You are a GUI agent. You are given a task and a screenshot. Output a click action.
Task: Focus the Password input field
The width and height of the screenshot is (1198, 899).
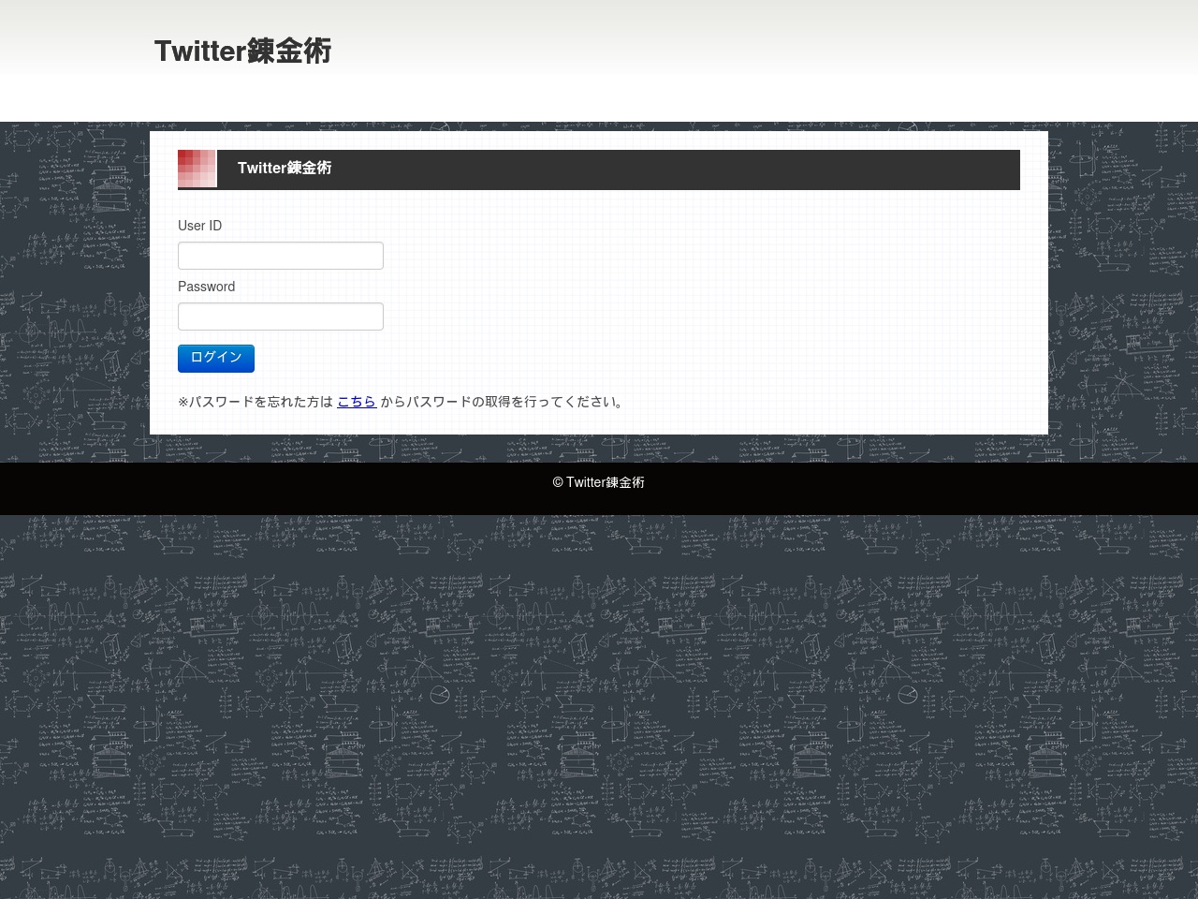(281, 317)
